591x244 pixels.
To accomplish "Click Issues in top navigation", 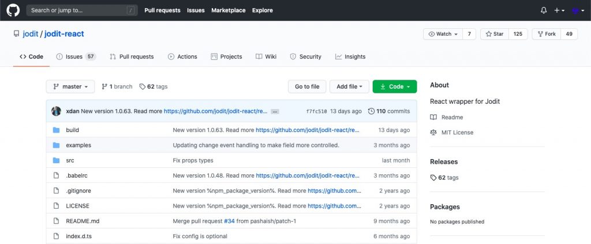I will click(196, 10).
